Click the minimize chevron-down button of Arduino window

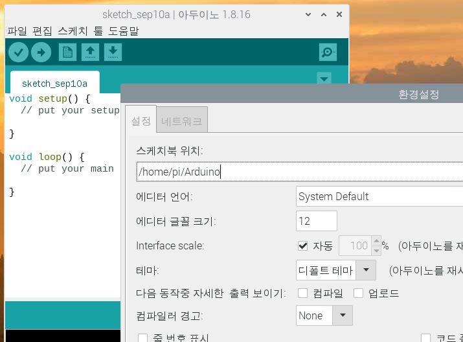tap(308, 14)
